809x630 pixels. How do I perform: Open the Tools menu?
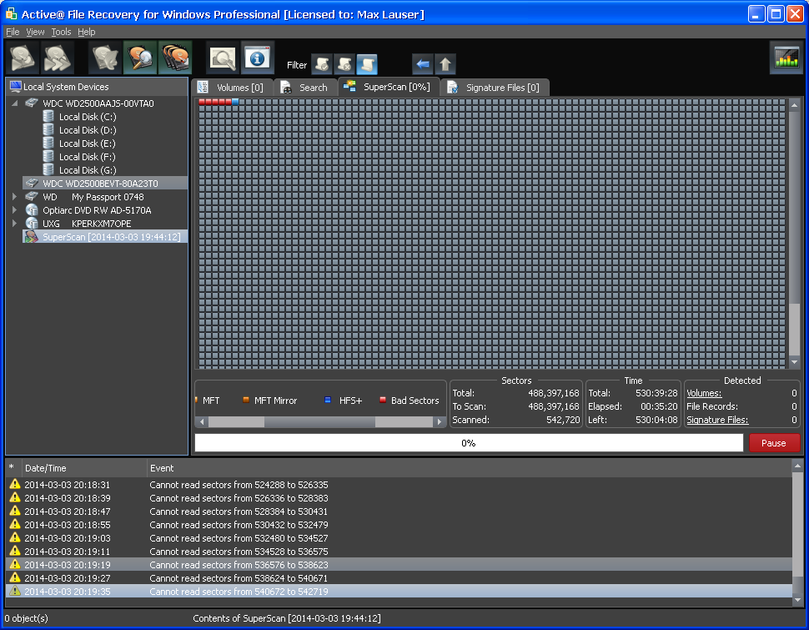coord(61,32)
